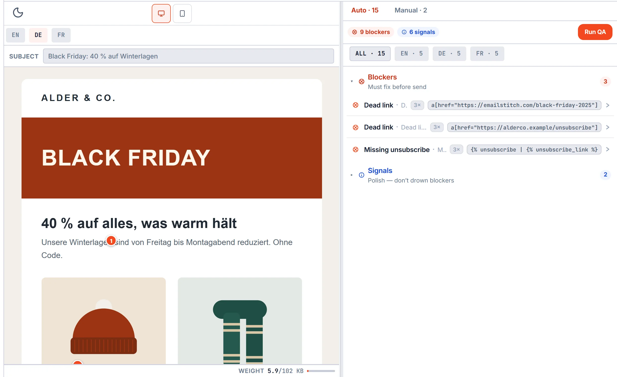Click the green scarf product image
The width and height of the screenshot is (617, 377).
[240, 321]
